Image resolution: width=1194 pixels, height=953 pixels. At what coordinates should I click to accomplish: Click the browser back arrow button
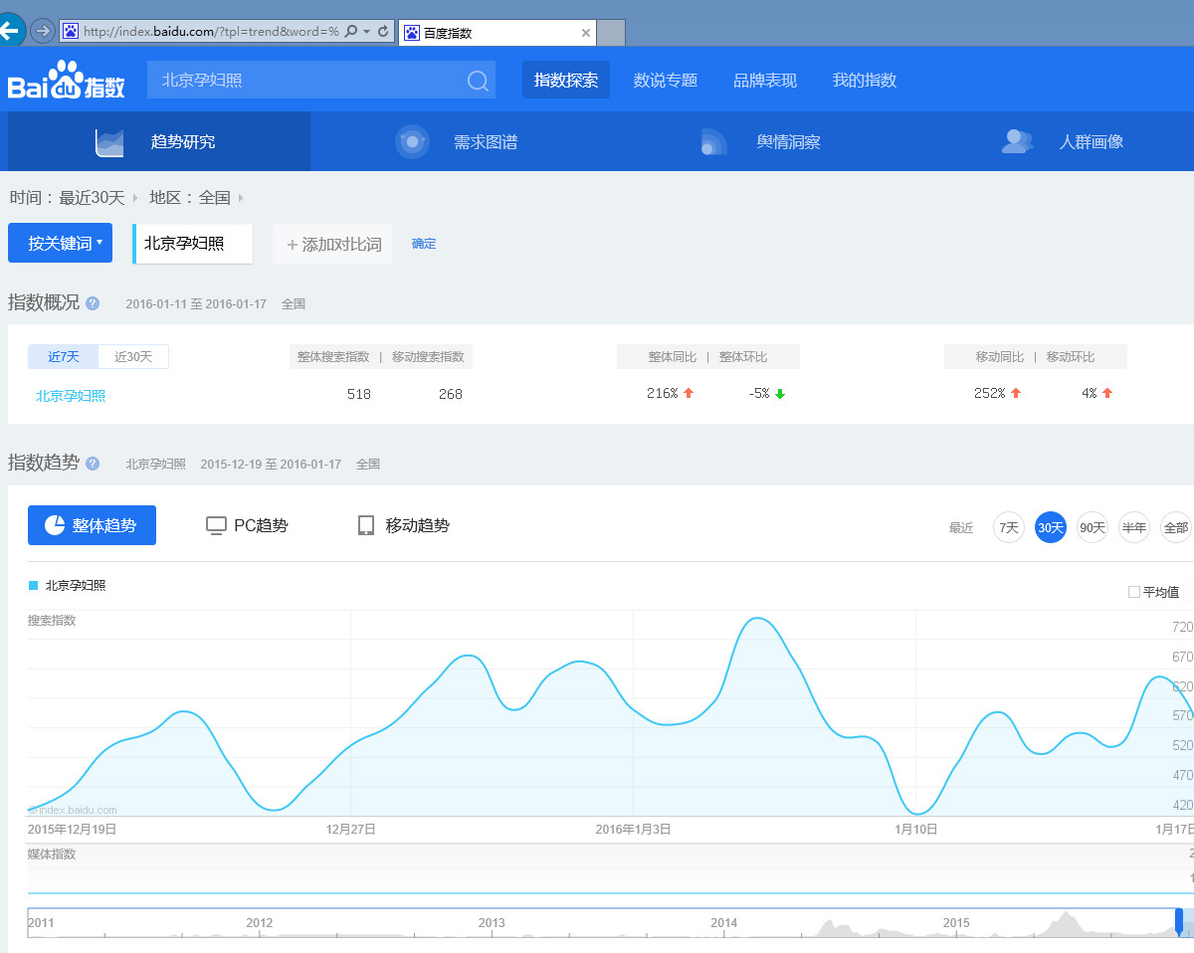tap(9, 31)
